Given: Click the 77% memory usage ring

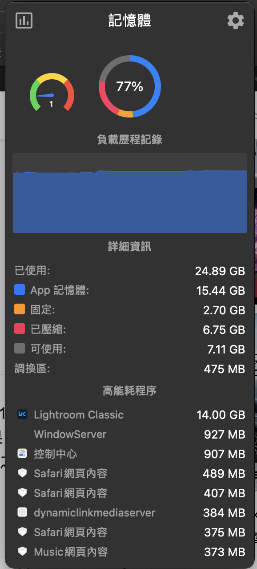Looking at the screenshot, I should pyautogui.click(x=129, y=86).
